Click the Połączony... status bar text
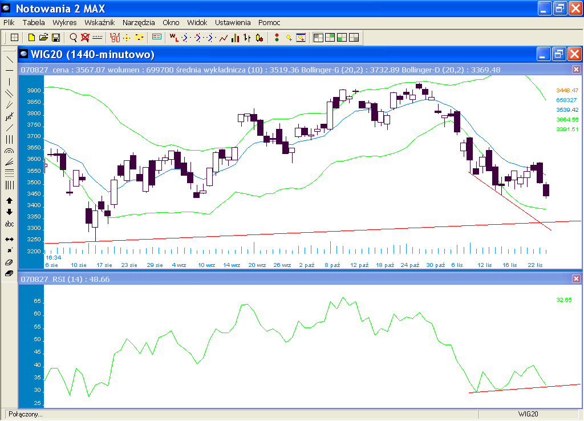Viewport: 584px width, 421px height. (26, 414)
